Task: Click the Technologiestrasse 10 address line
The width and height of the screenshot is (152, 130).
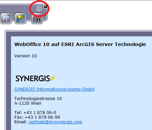Action: 38,99
